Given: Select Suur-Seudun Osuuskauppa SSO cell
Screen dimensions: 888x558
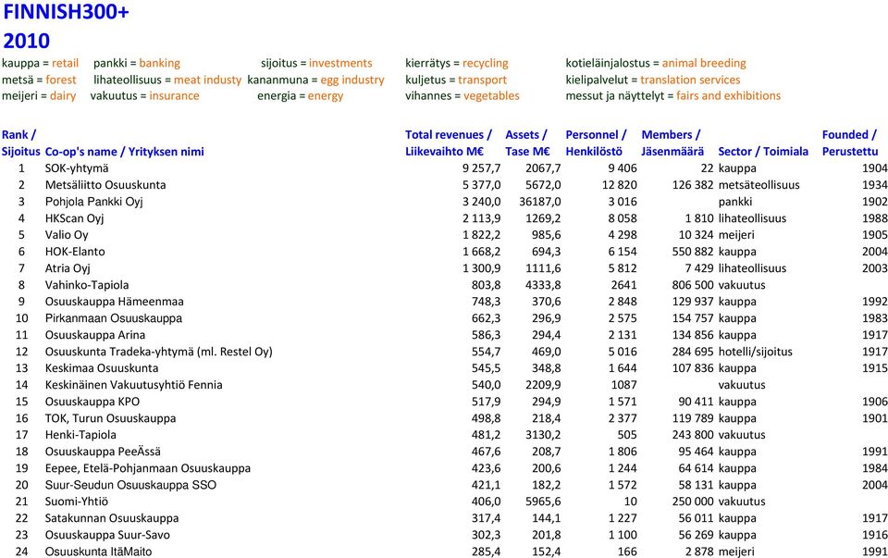Looking at the screenshot, I should click(x=130, y=485).
